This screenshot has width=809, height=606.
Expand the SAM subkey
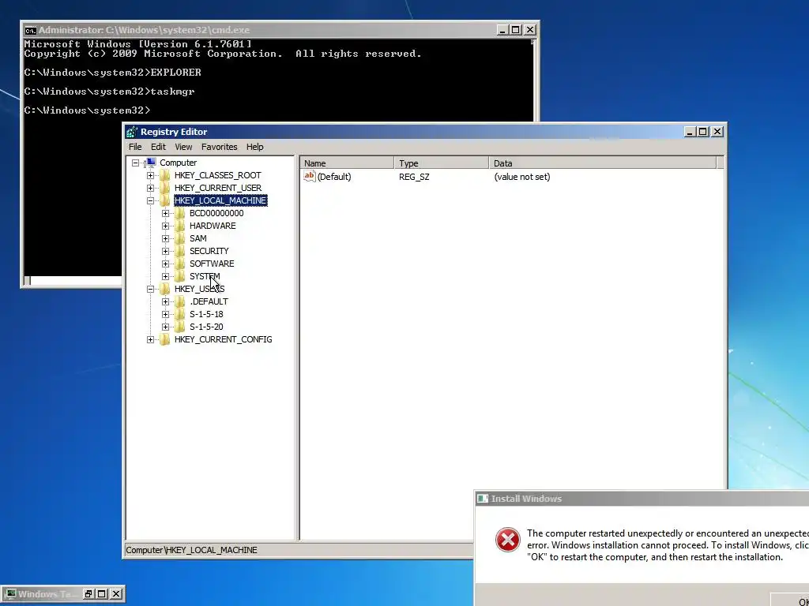click(165, 238)
